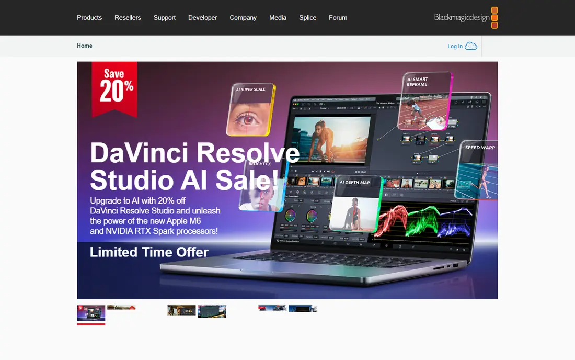575x360 pixels.
Task: Select the dark blue last slide thumbnail
Action: [x=303, y=309]
